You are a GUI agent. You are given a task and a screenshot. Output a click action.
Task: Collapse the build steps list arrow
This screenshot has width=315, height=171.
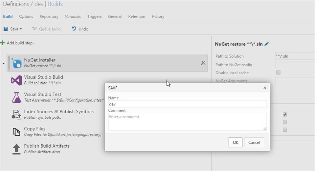[x=4, y=63]
